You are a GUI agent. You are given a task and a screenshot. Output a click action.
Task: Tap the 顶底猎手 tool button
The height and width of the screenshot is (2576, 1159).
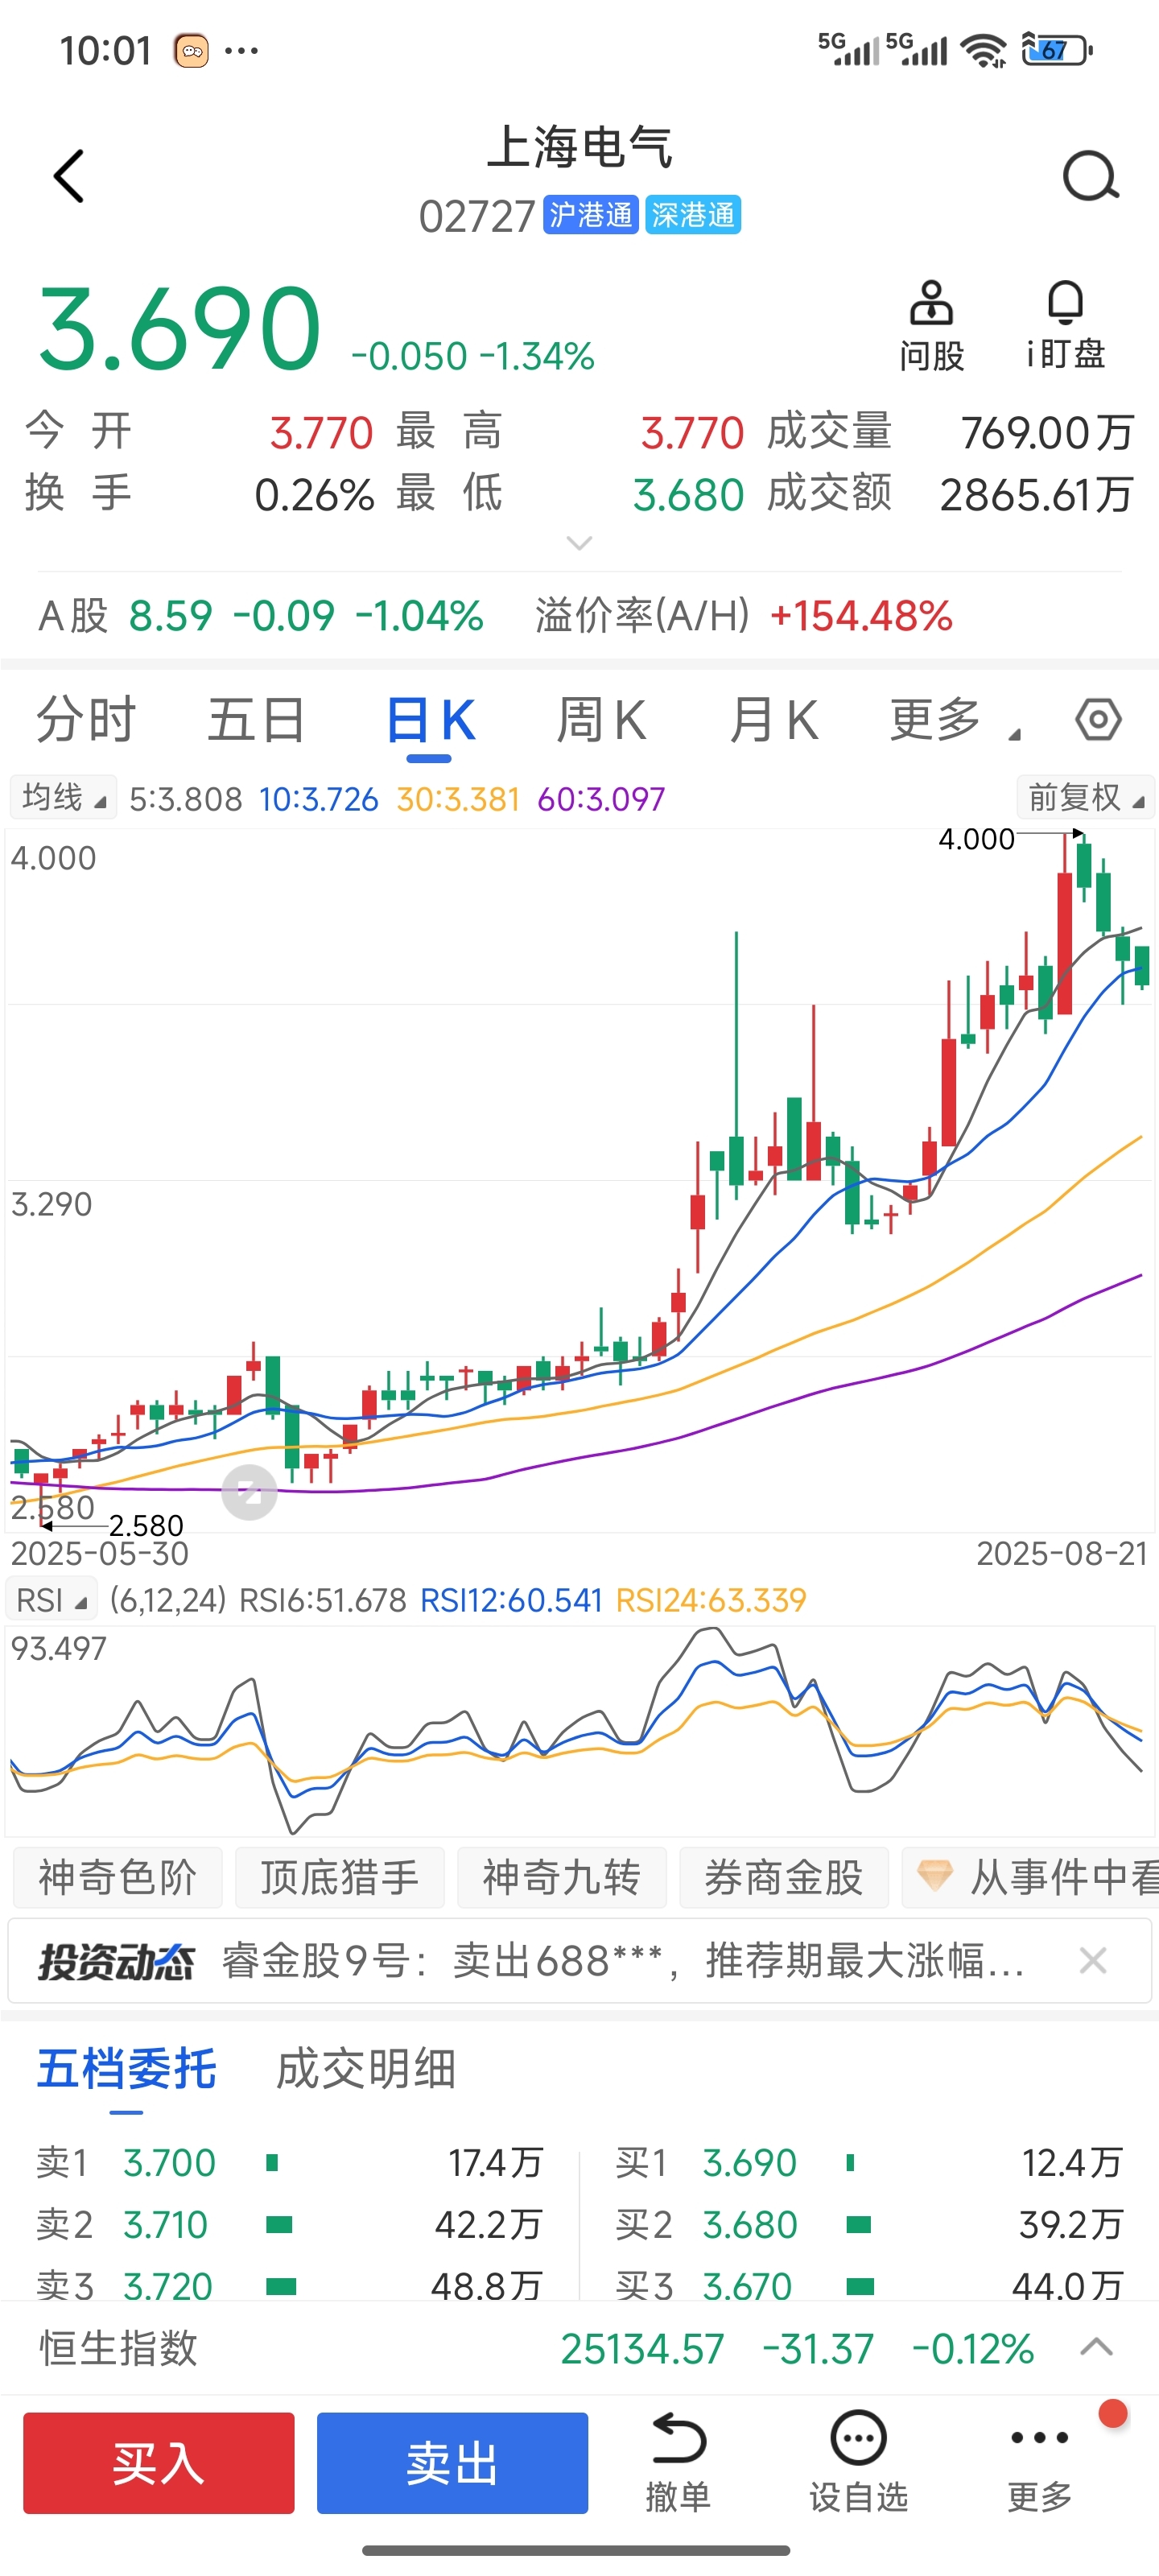[340, 1877]
